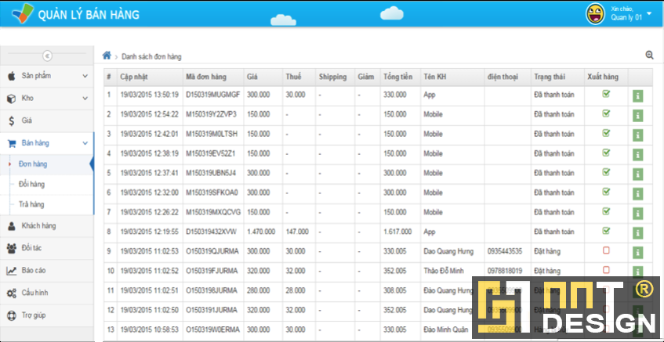Viewport: 664px width, 342px height.
Task: Click order code O1503198JURMA
Action: coord(212,290)
